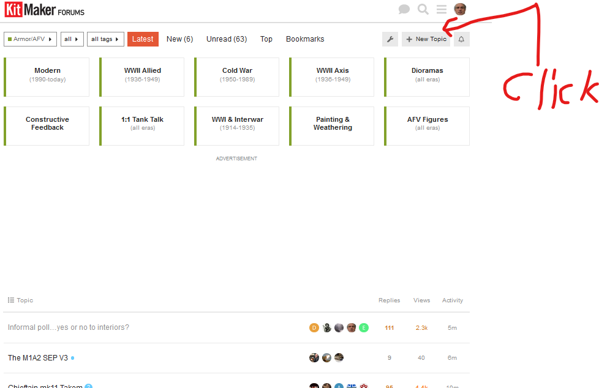Open the search magnifier icon

pos(423,9)
